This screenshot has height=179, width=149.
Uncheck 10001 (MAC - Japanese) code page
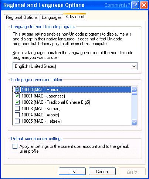tap(17, 96)
